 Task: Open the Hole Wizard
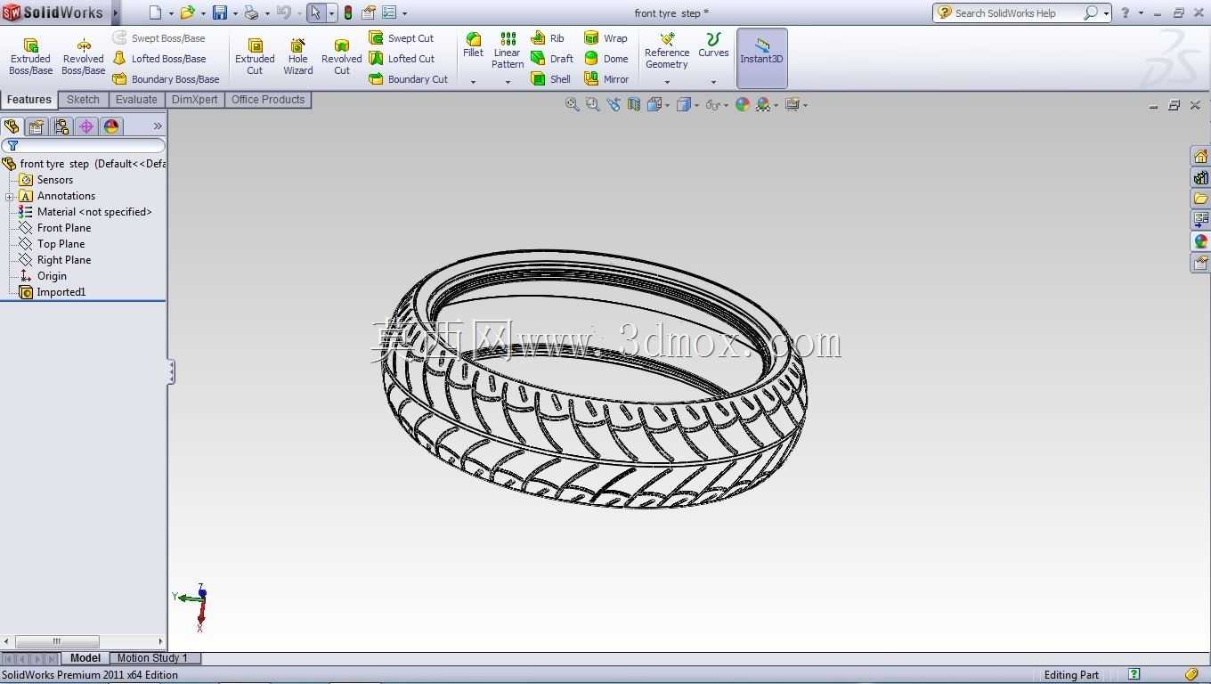click(297, 57)
